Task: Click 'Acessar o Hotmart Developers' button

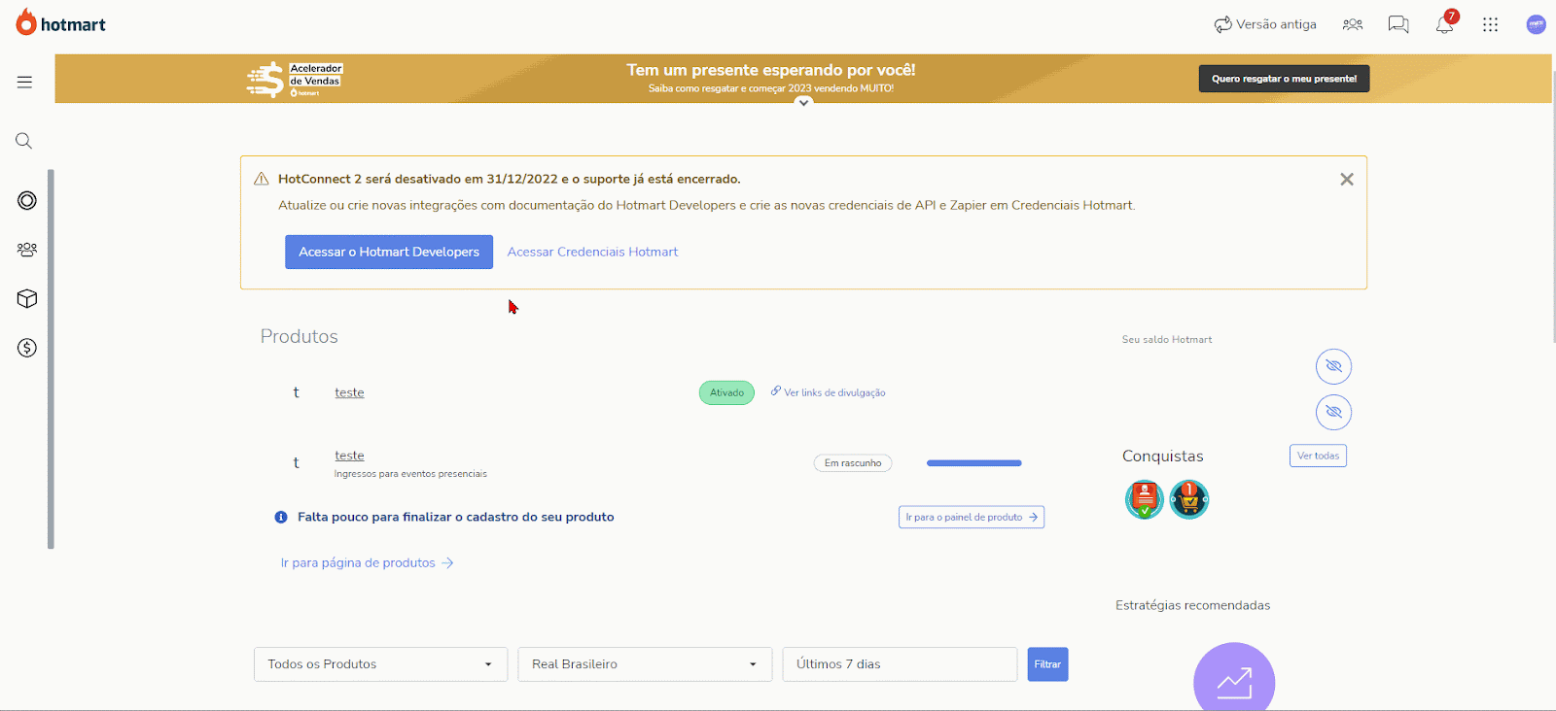Action: pos(389,252)
